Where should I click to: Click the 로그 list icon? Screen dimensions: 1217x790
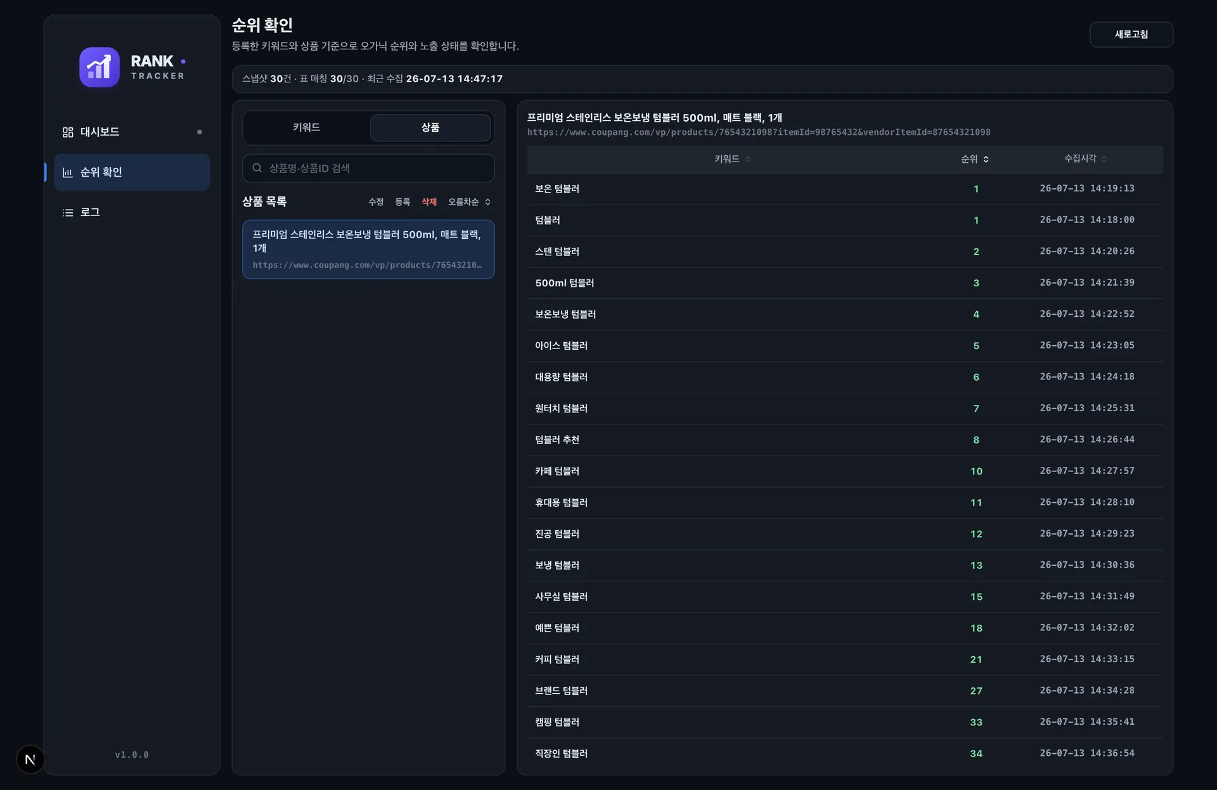pos(68,212)
